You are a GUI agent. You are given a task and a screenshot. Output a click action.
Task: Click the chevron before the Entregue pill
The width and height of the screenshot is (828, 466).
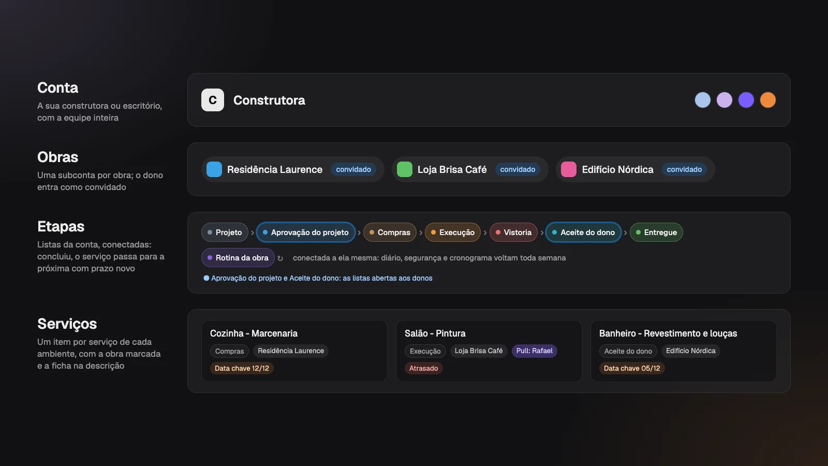[x=626, y=233]
